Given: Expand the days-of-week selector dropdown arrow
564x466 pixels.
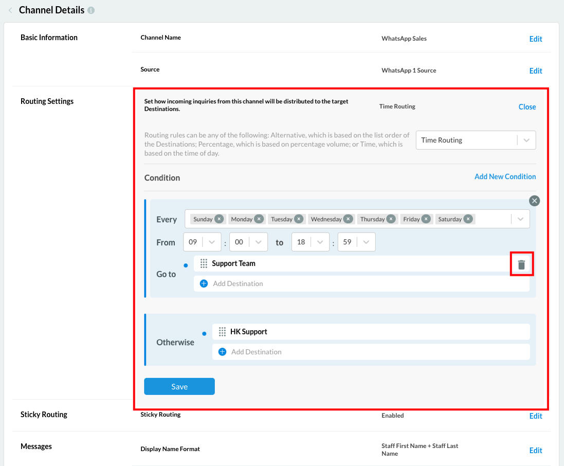Looking at the screenshot, I should [520, 219].
